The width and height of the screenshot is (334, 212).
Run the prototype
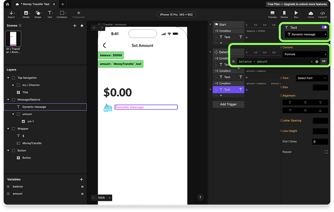296,15
